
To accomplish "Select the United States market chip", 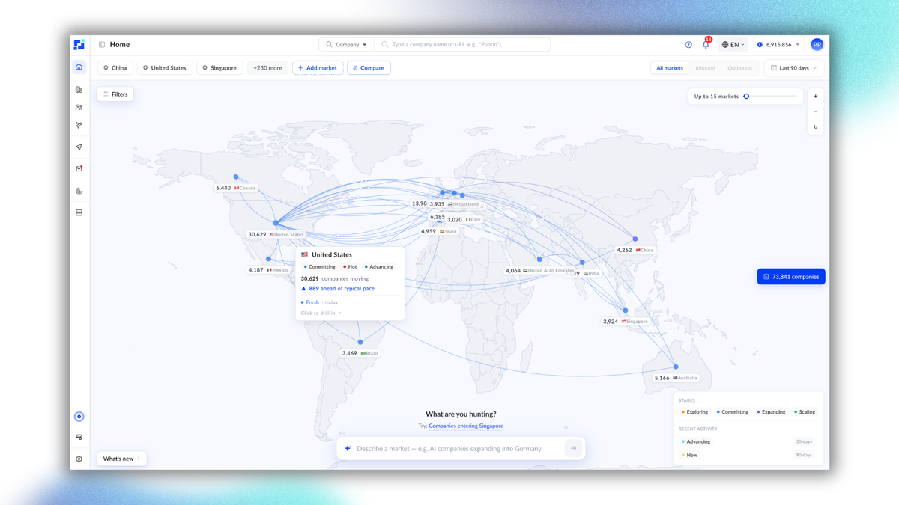I will (x=164, y=68).
